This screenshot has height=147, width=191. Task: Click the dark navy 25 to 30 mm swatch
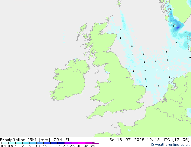tap(61, 143)
